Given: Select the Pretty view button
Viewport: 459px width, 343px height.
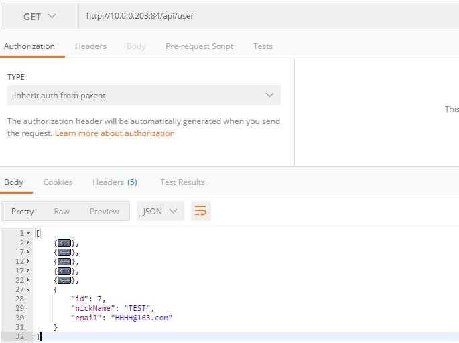Looking at the screenshot, I should coord(23,212).
